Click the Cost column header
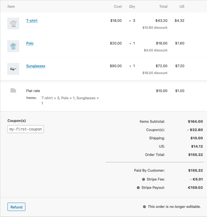 [x=118, y=6]
